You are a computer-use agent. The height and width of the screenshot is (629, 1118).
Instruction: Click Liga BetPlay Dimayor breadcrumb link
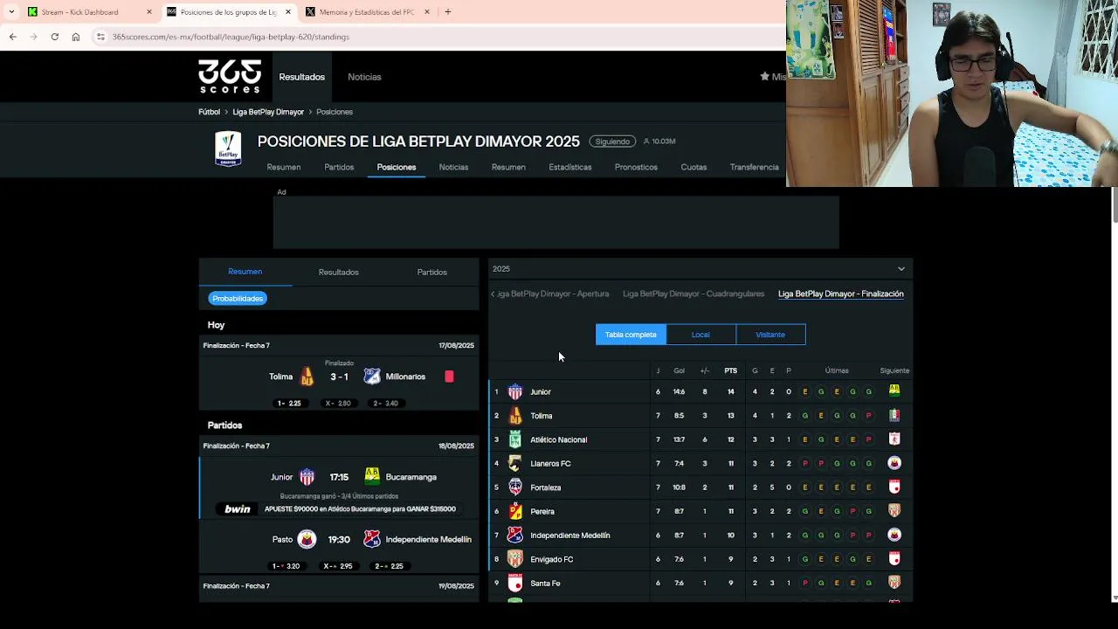[268, 112]
